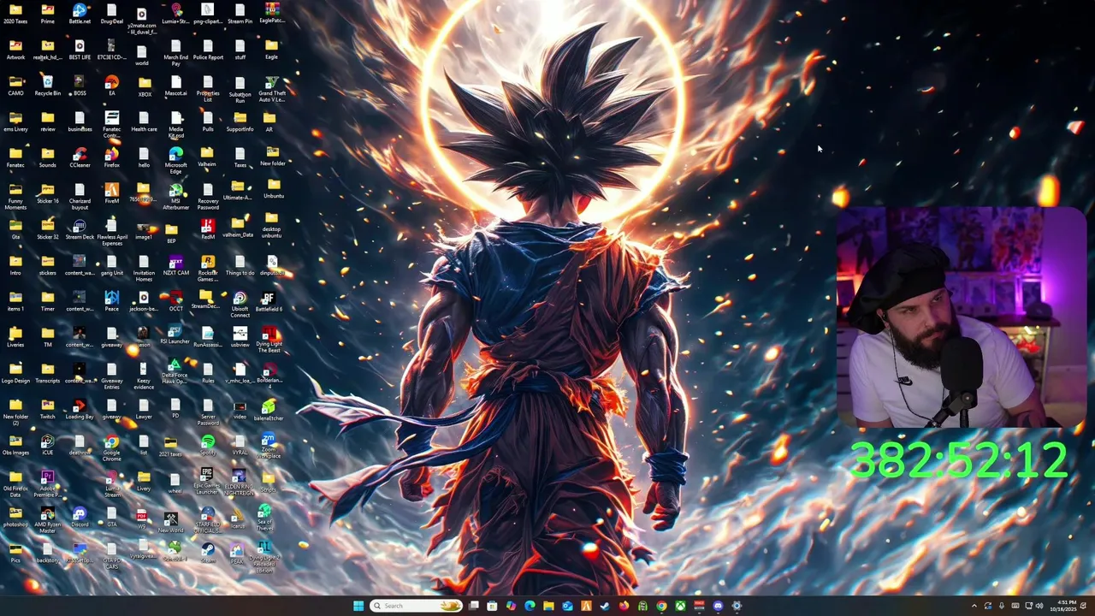1095x616 pixels.
Task: Select the Adobe Premiere Pro shortcut
Action: [48, 483]
